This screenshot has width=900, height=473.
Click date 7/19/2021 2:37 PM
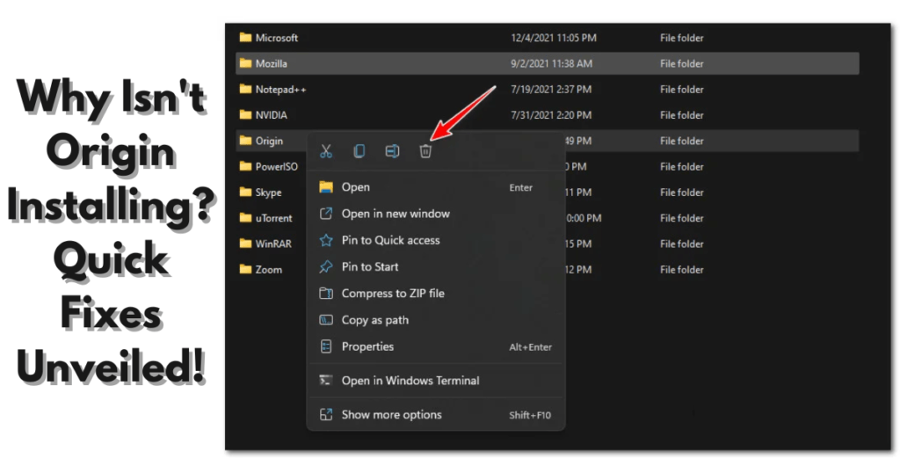click(551, 90)
